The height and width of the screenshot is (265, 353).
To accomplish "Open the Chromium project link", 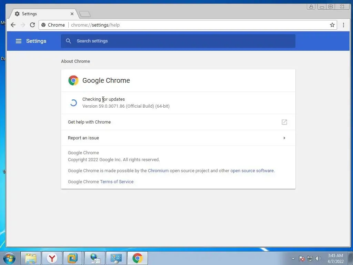I will pyautogui.click(x=158, y=170).
